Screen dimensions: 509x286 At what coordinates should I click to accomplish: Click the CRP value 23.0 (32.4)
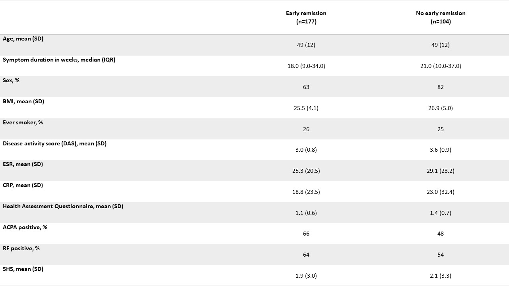(440, 192)
